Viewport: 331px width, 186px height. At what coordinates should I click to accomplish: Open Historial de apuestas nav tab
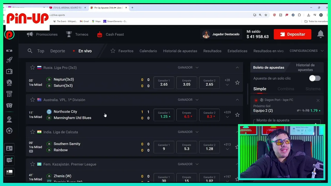point(180,51)
